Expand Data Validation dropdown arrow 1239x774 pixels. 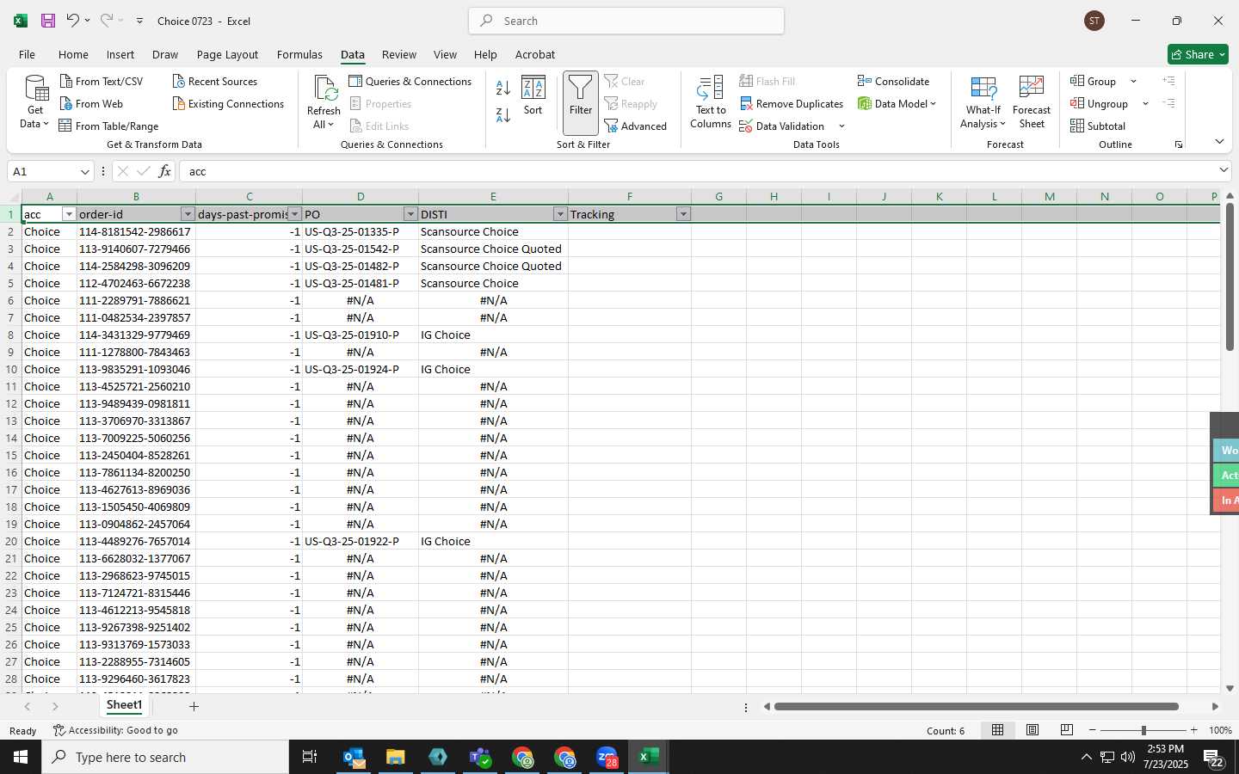click(841, 126)
